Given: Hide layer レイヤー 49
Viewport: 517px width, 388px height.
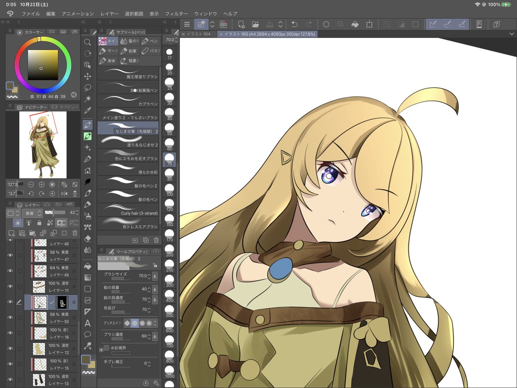Looking at the screenshot, I should [x=10, y=271].
